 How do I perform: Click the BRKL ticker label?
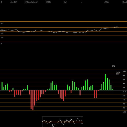[x=106, y=2]
